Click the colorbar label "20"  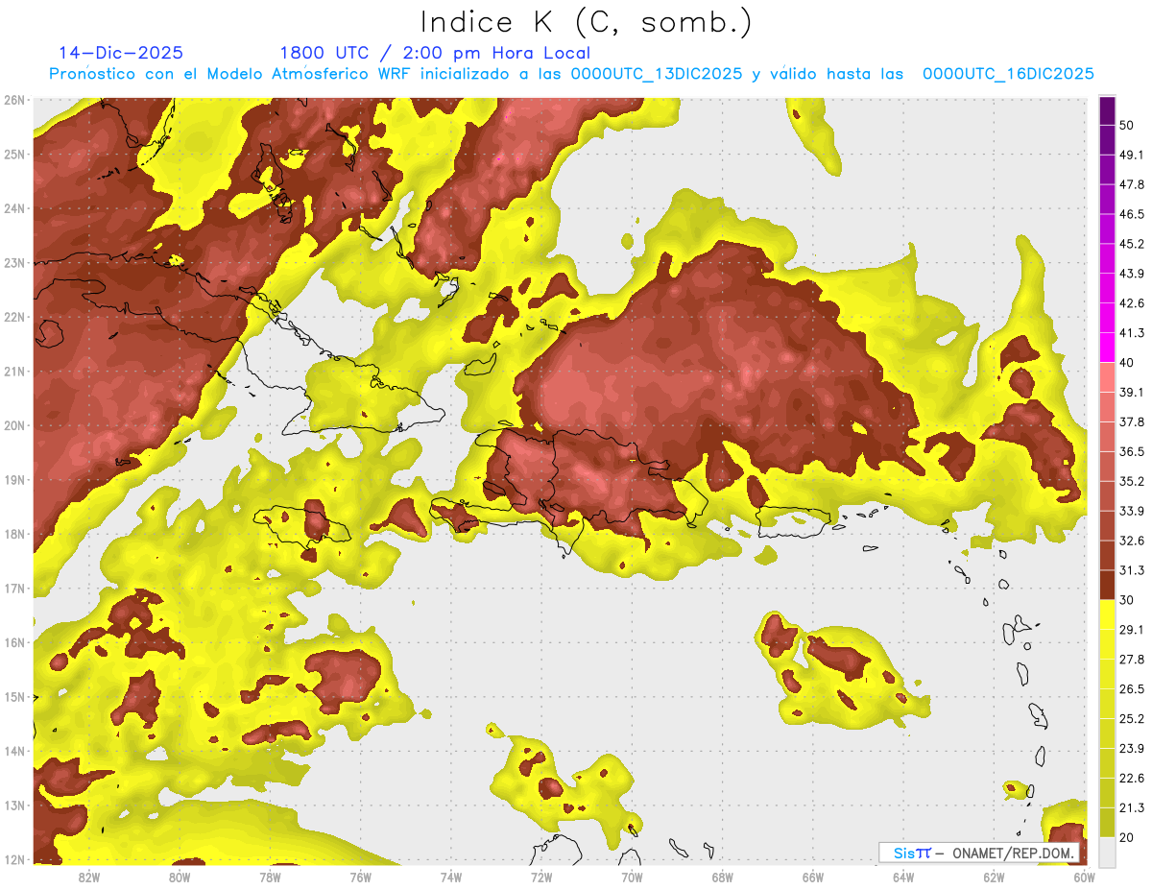[1126, 838]
